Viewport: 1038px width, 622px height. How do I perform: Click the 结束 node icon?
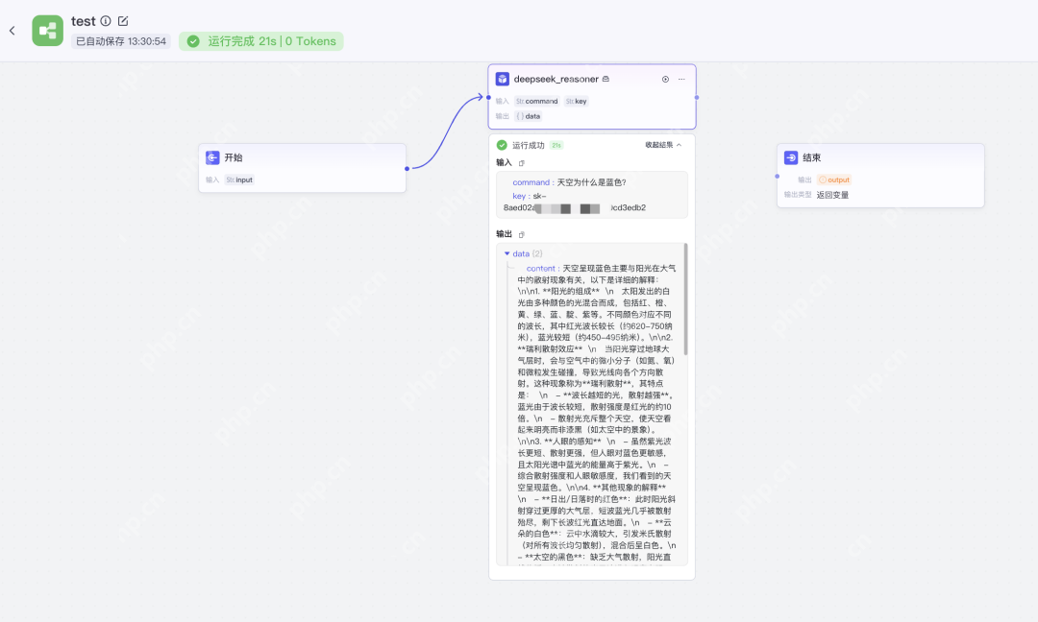pyautogui.click(x=791, y=157)
